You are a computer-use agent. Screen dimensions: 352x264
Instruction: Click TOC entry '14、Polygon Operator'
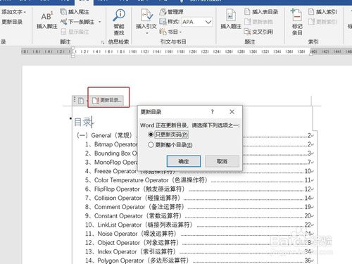pos(137,260)
